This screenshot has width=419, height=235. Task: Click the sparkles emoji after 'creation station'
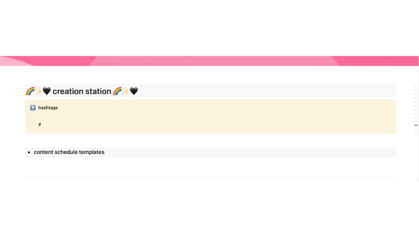[x=125, y=91]
